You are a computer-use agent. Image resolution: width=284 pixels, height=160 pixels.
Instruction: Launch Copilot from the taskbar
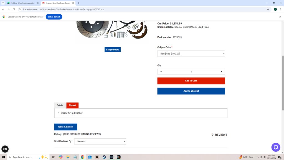61,157
